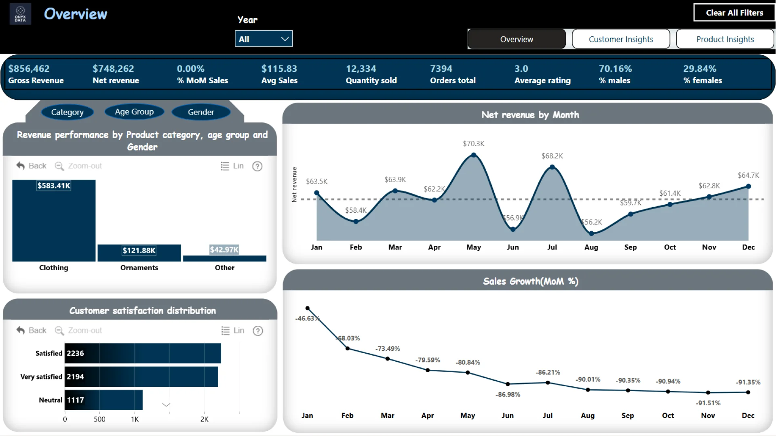Click the 70.16% males card

[615, 74]
